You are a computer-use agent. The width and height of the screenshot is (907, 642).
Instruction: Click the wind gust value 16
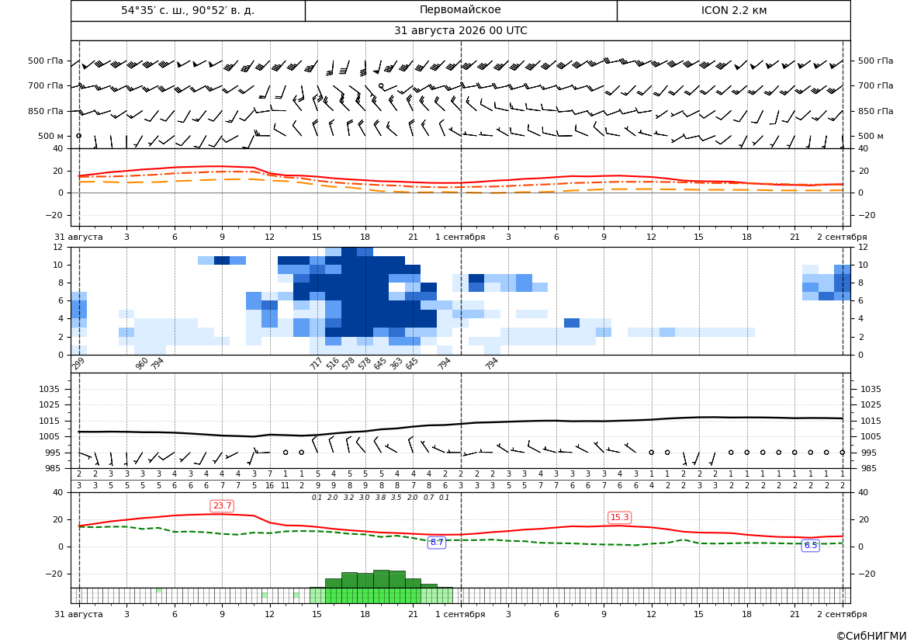click(x=269, y=486)
